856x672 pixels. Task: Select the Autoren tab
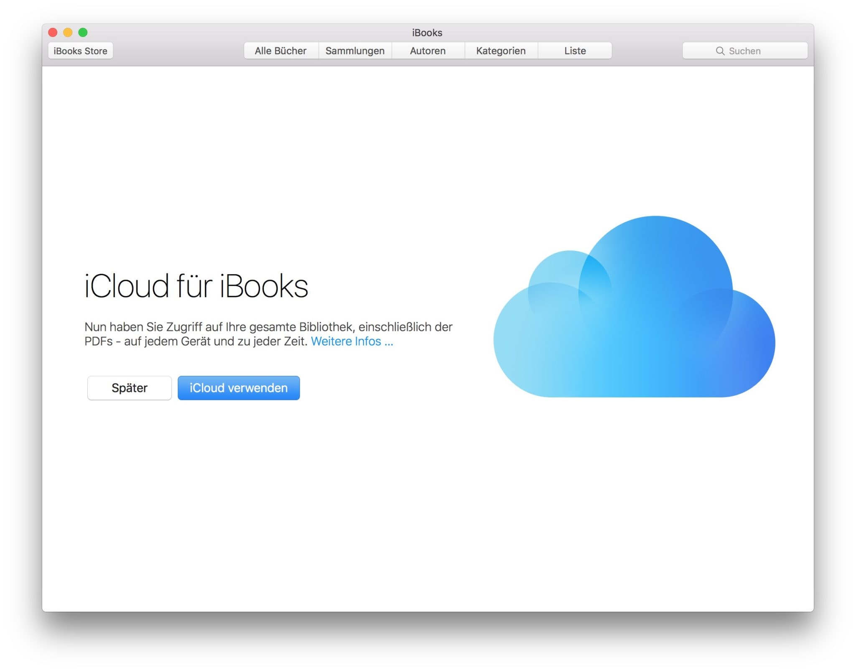428,51
